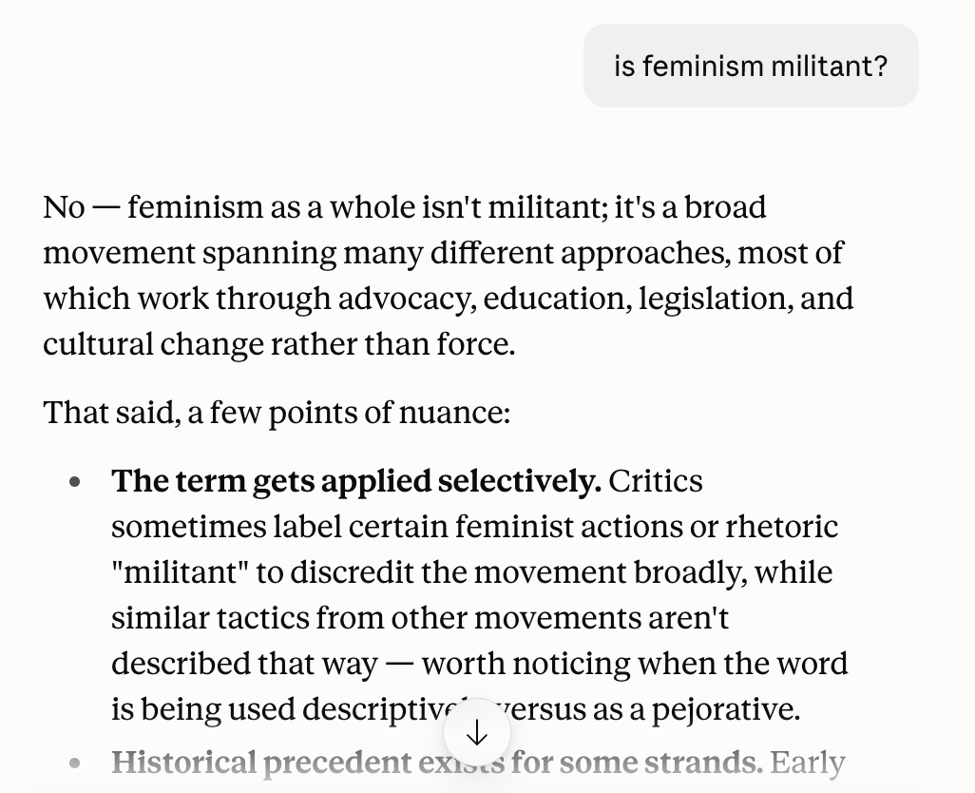Click the phrase 'similar tactics' in the first bullet
Image resolution: width=975 pixels, height=793 pixels.
[x=210, y=618]
